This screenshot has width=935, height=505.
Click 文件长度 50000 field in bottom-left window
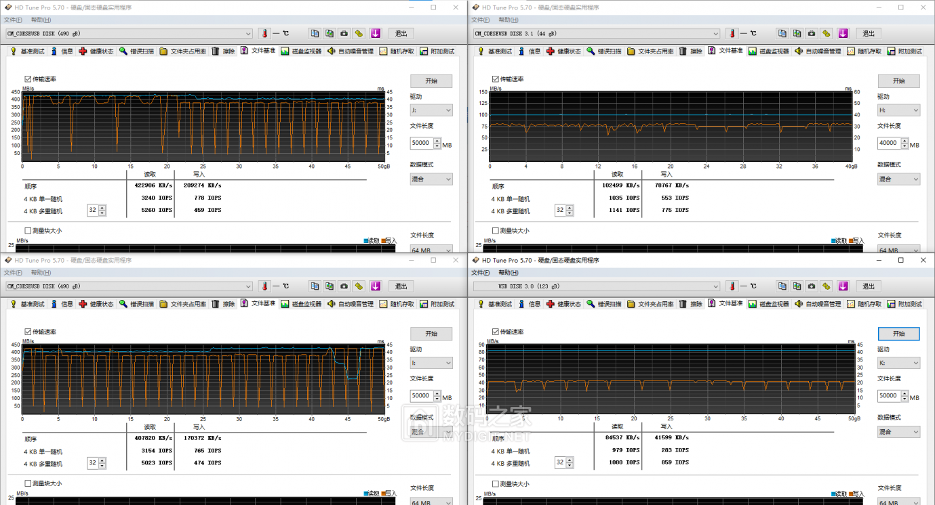click(x=420, y=396)
